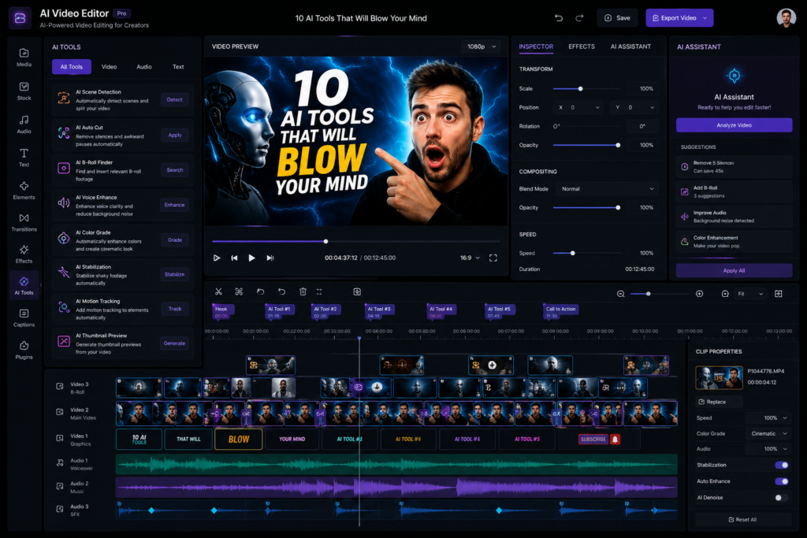Click the undo arrow in top bar
This screenshot has height=538, width=807.
pos(559,18)
